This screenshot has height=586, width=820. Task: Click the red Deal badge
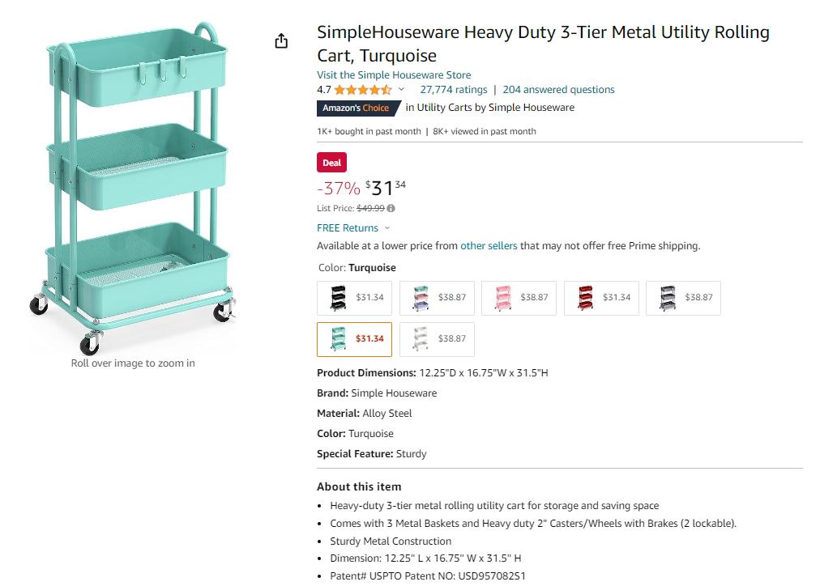click(x=331, y=163)
